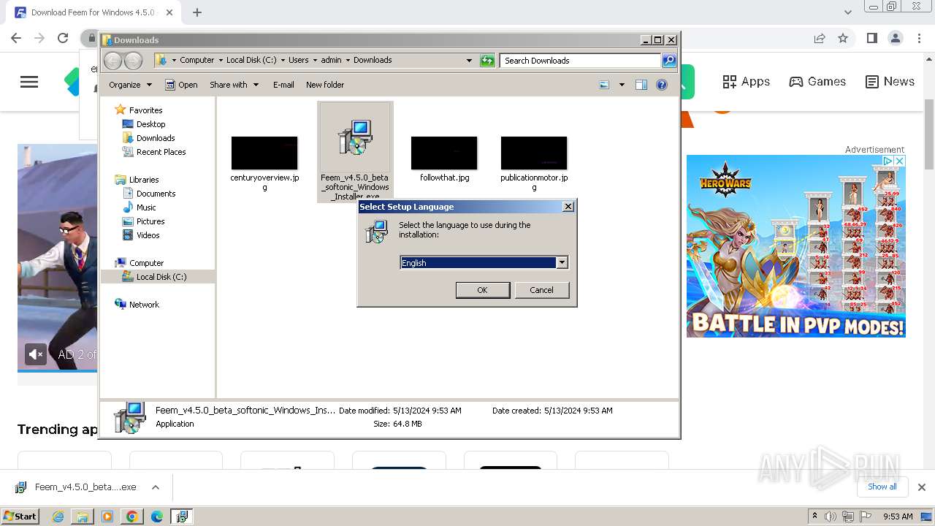Open Explorer help icon
Image resolution: width=935 pixels, height=526 pixels.
[662, 85]
